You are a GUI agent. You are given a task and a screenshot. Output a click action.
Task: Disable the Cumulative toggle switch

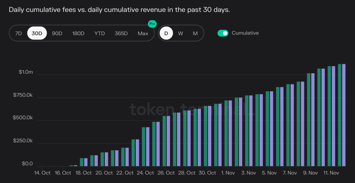[x=223, y=33]
